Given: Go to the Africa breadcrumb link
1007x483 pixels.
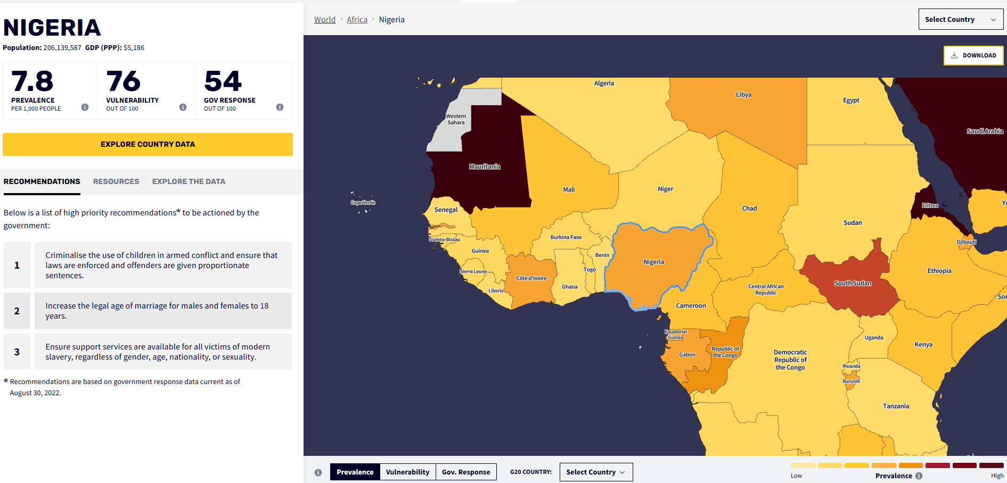Looking at the screenshot, I should pos(357,20).
